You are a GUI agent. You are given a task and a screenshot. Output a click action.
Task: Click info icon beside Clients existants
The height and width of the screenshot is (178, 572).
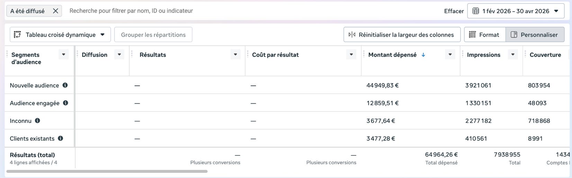tap(61, 138)
